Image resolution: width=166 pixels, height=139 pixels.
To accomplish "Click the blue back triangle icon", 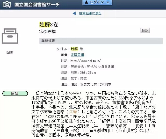I will click(x=74, y=13).
